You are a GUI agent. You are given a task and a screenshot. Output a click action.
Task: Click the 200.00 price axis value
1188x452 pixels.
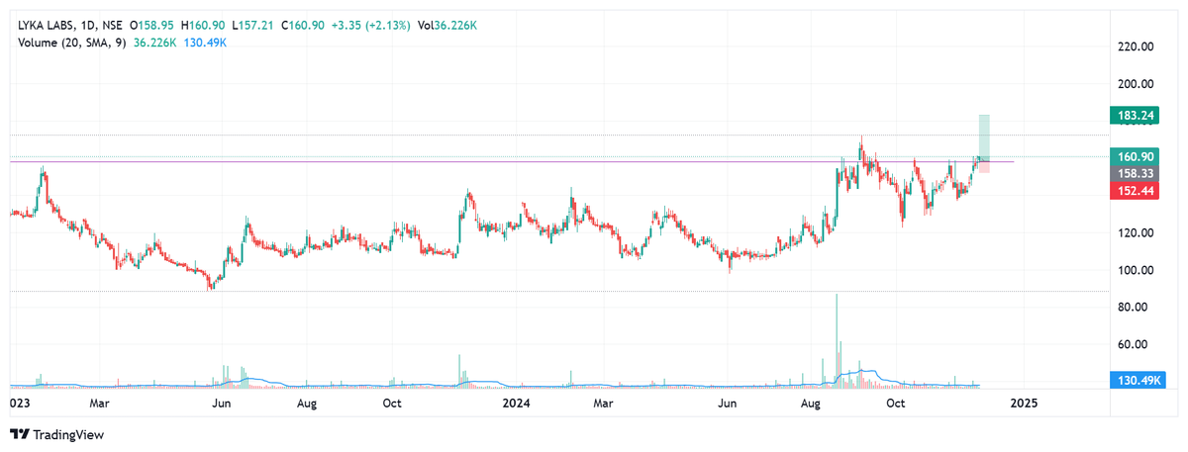1136,84
